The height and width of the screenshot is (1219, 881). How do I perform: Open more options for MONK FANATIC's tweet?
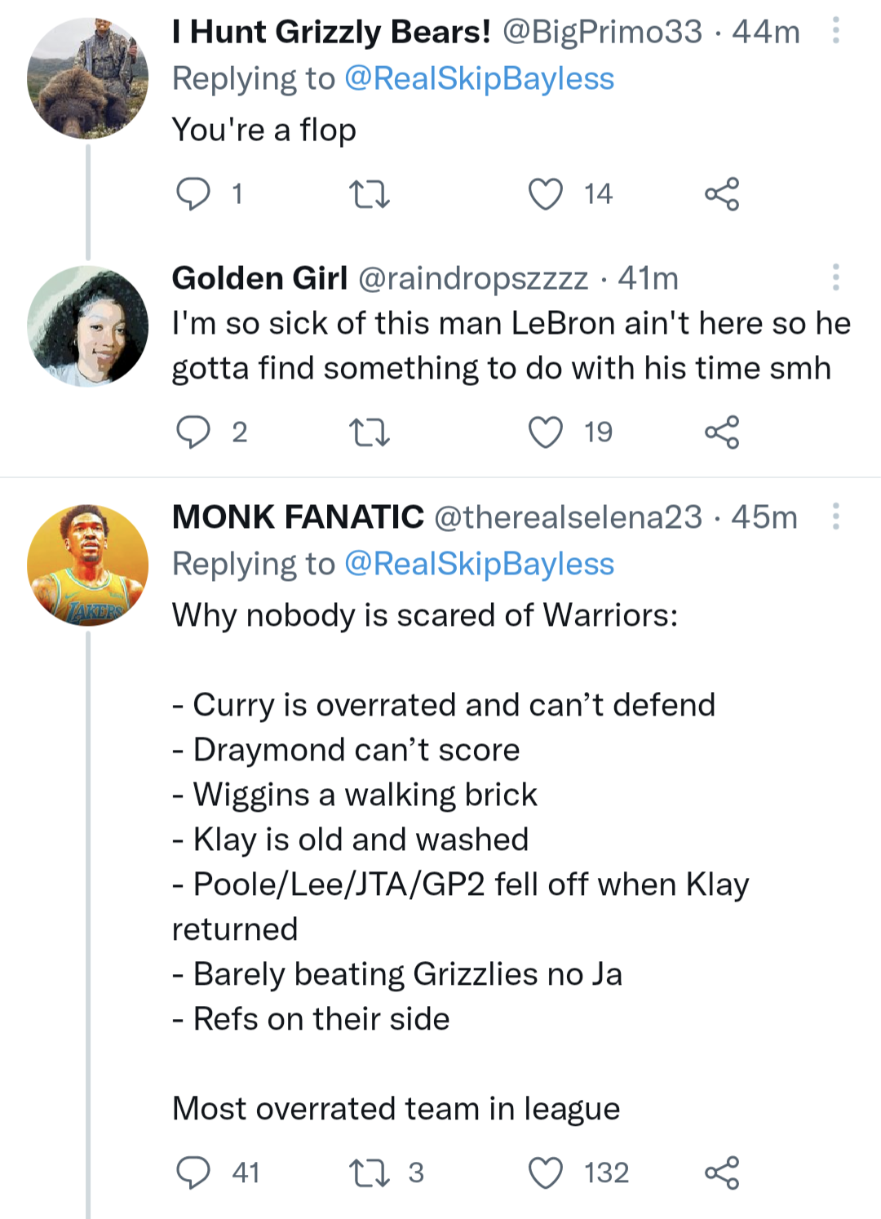pos(835,516)
